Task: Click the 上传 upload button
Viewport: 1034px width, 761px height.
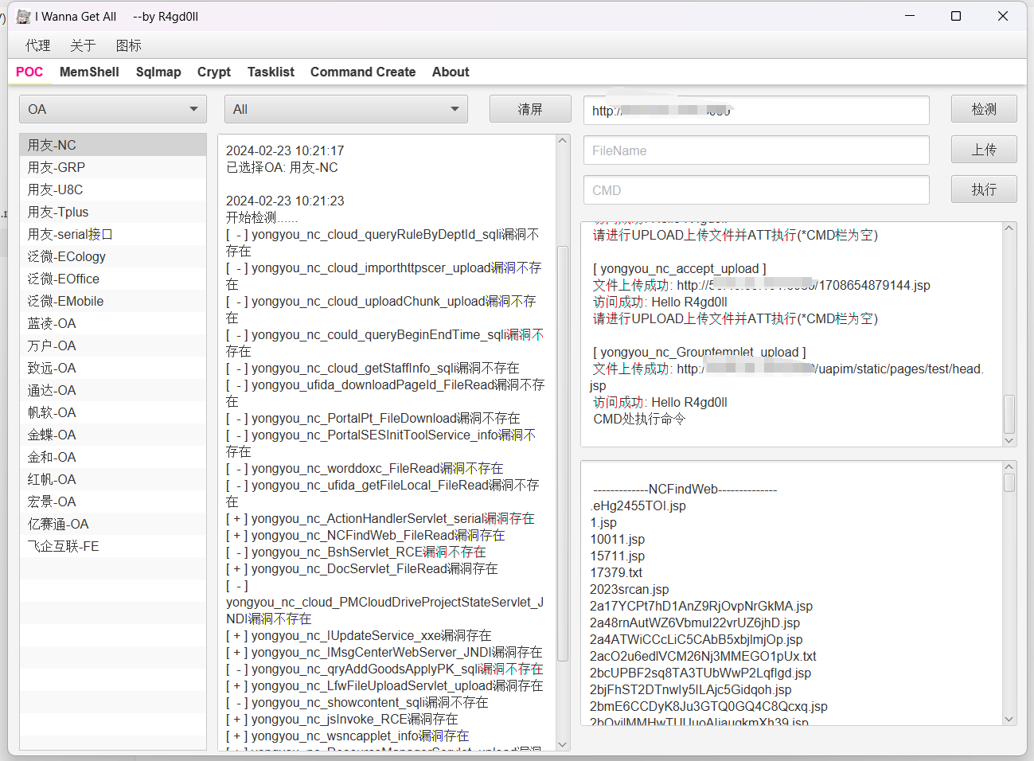Action: click(984, 150)
